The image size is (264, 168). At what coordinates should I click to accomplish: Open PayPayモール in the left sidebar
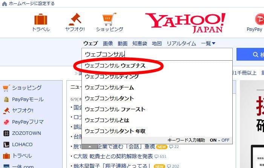(x=28, y=99)
